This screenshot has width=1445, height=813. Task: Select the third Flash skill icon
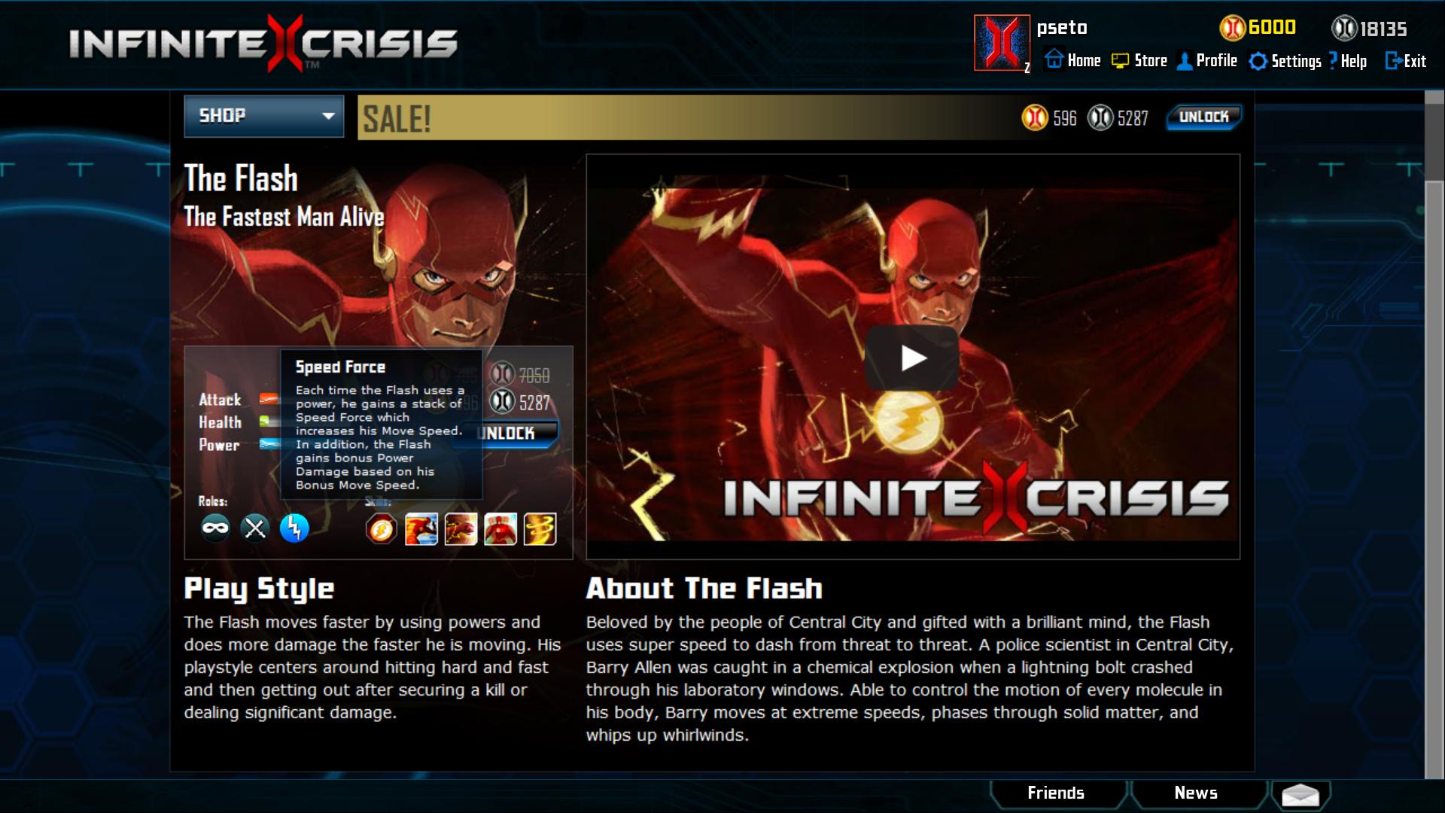(x=461, y=529)
